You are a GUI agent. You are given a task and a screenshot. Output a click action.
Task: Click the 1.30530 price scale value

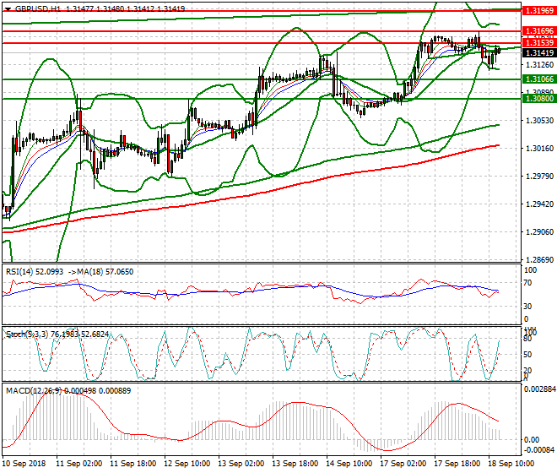point(539,121)
